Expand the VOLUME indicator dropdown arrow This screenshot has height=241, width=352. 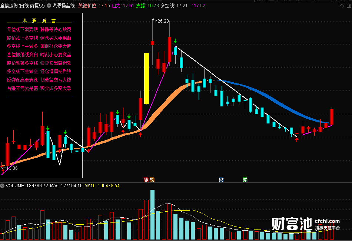click(x=2, y=186)
